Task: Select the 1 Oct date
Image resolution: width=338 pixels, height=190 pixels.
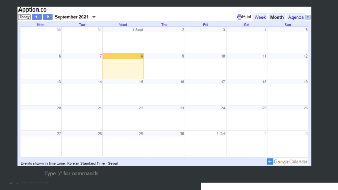Action: click(221, 134)
